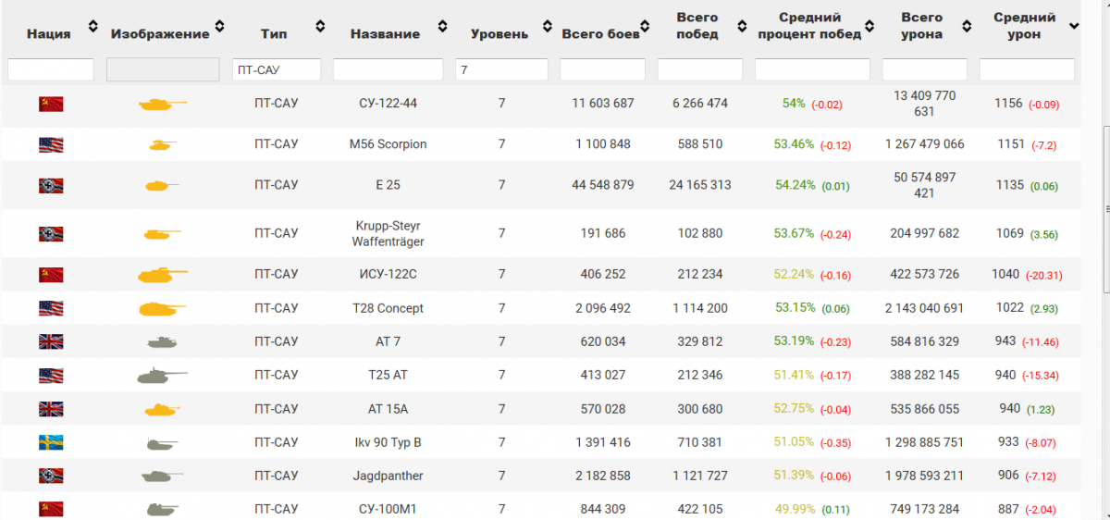The width and height of the screenshot is (1110, 520).
Task: Click win rate value 49.99%
Action: tap(795, 509)
